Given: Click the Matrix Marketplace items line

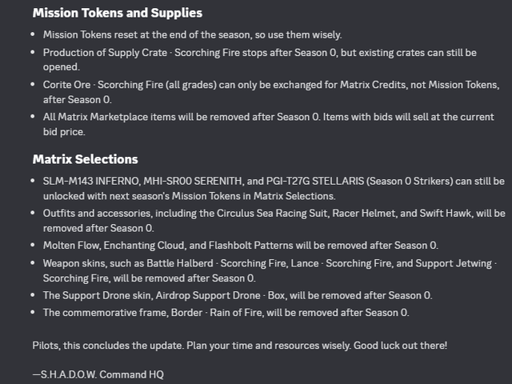Looking at the screenshot, I should [269, 124].
